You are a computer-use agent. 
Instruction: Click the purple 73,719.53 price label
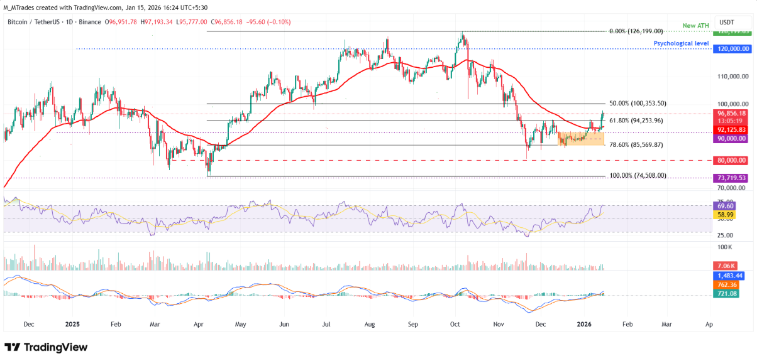pyautogui.click(x=734, y=178)
